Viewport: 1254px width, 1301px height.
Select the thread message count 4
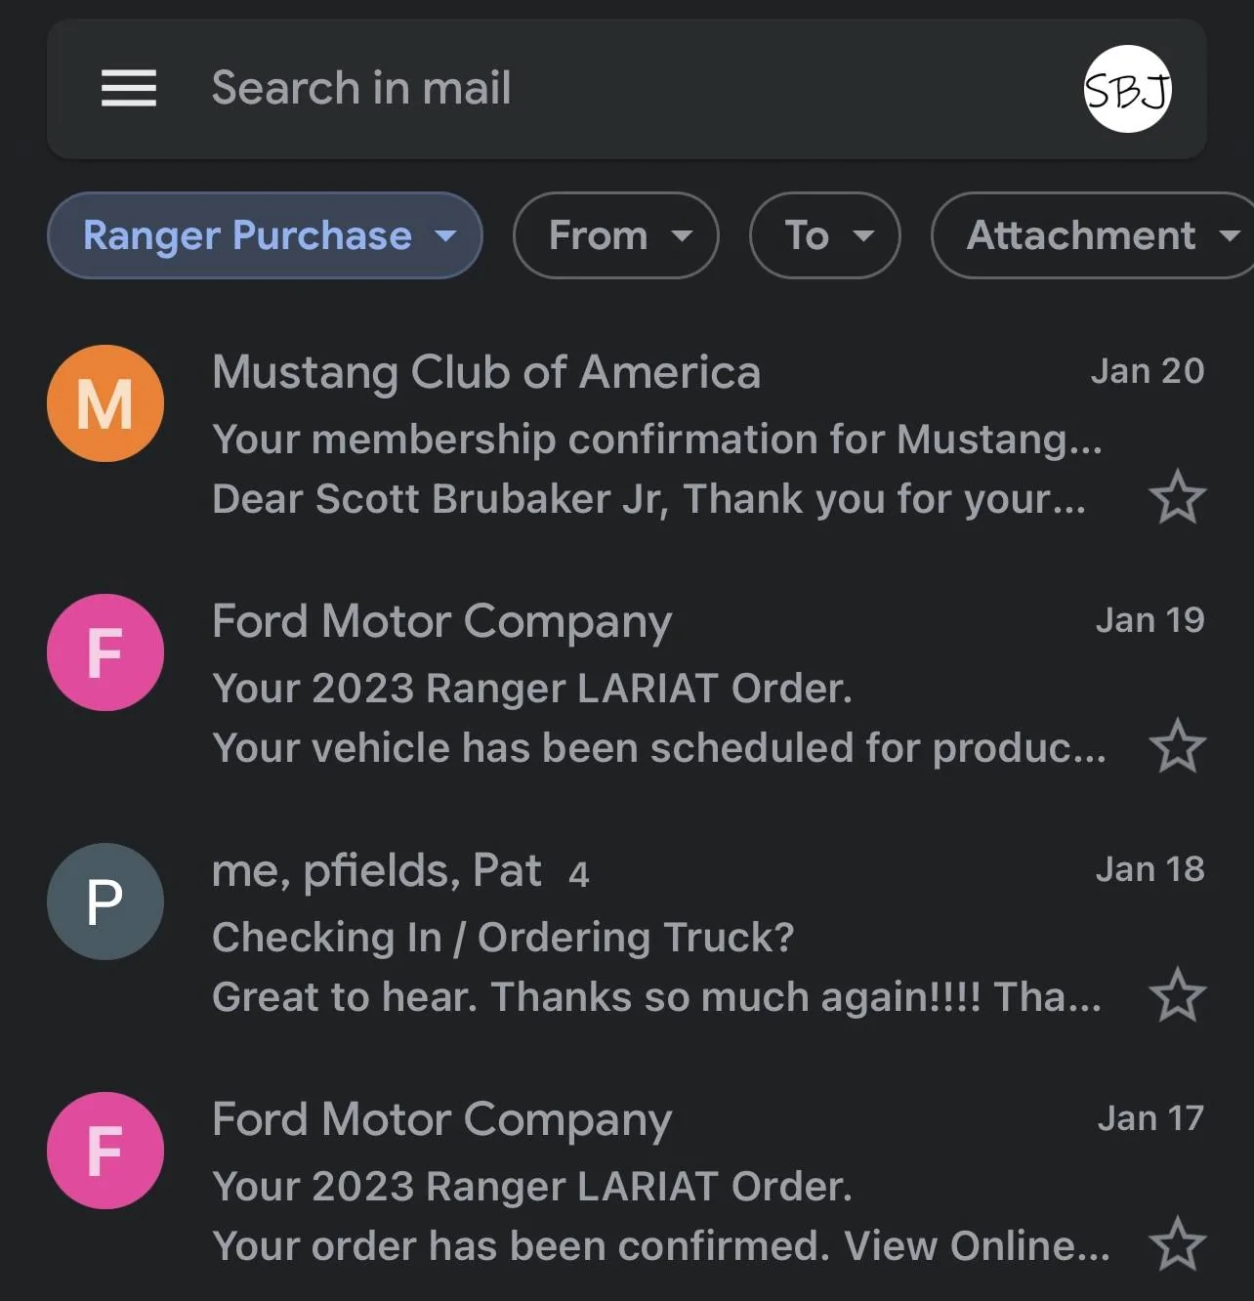(579, 874)
